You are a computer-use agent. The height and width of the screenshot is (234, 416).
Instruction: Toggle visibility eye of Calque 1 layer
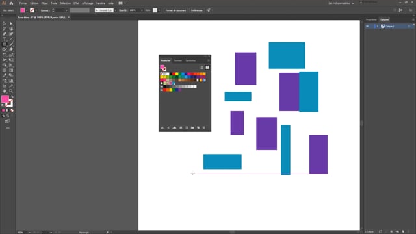(x=367, y=26)
